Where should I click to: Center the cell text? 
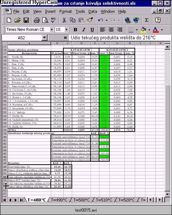tap(111, 29)
